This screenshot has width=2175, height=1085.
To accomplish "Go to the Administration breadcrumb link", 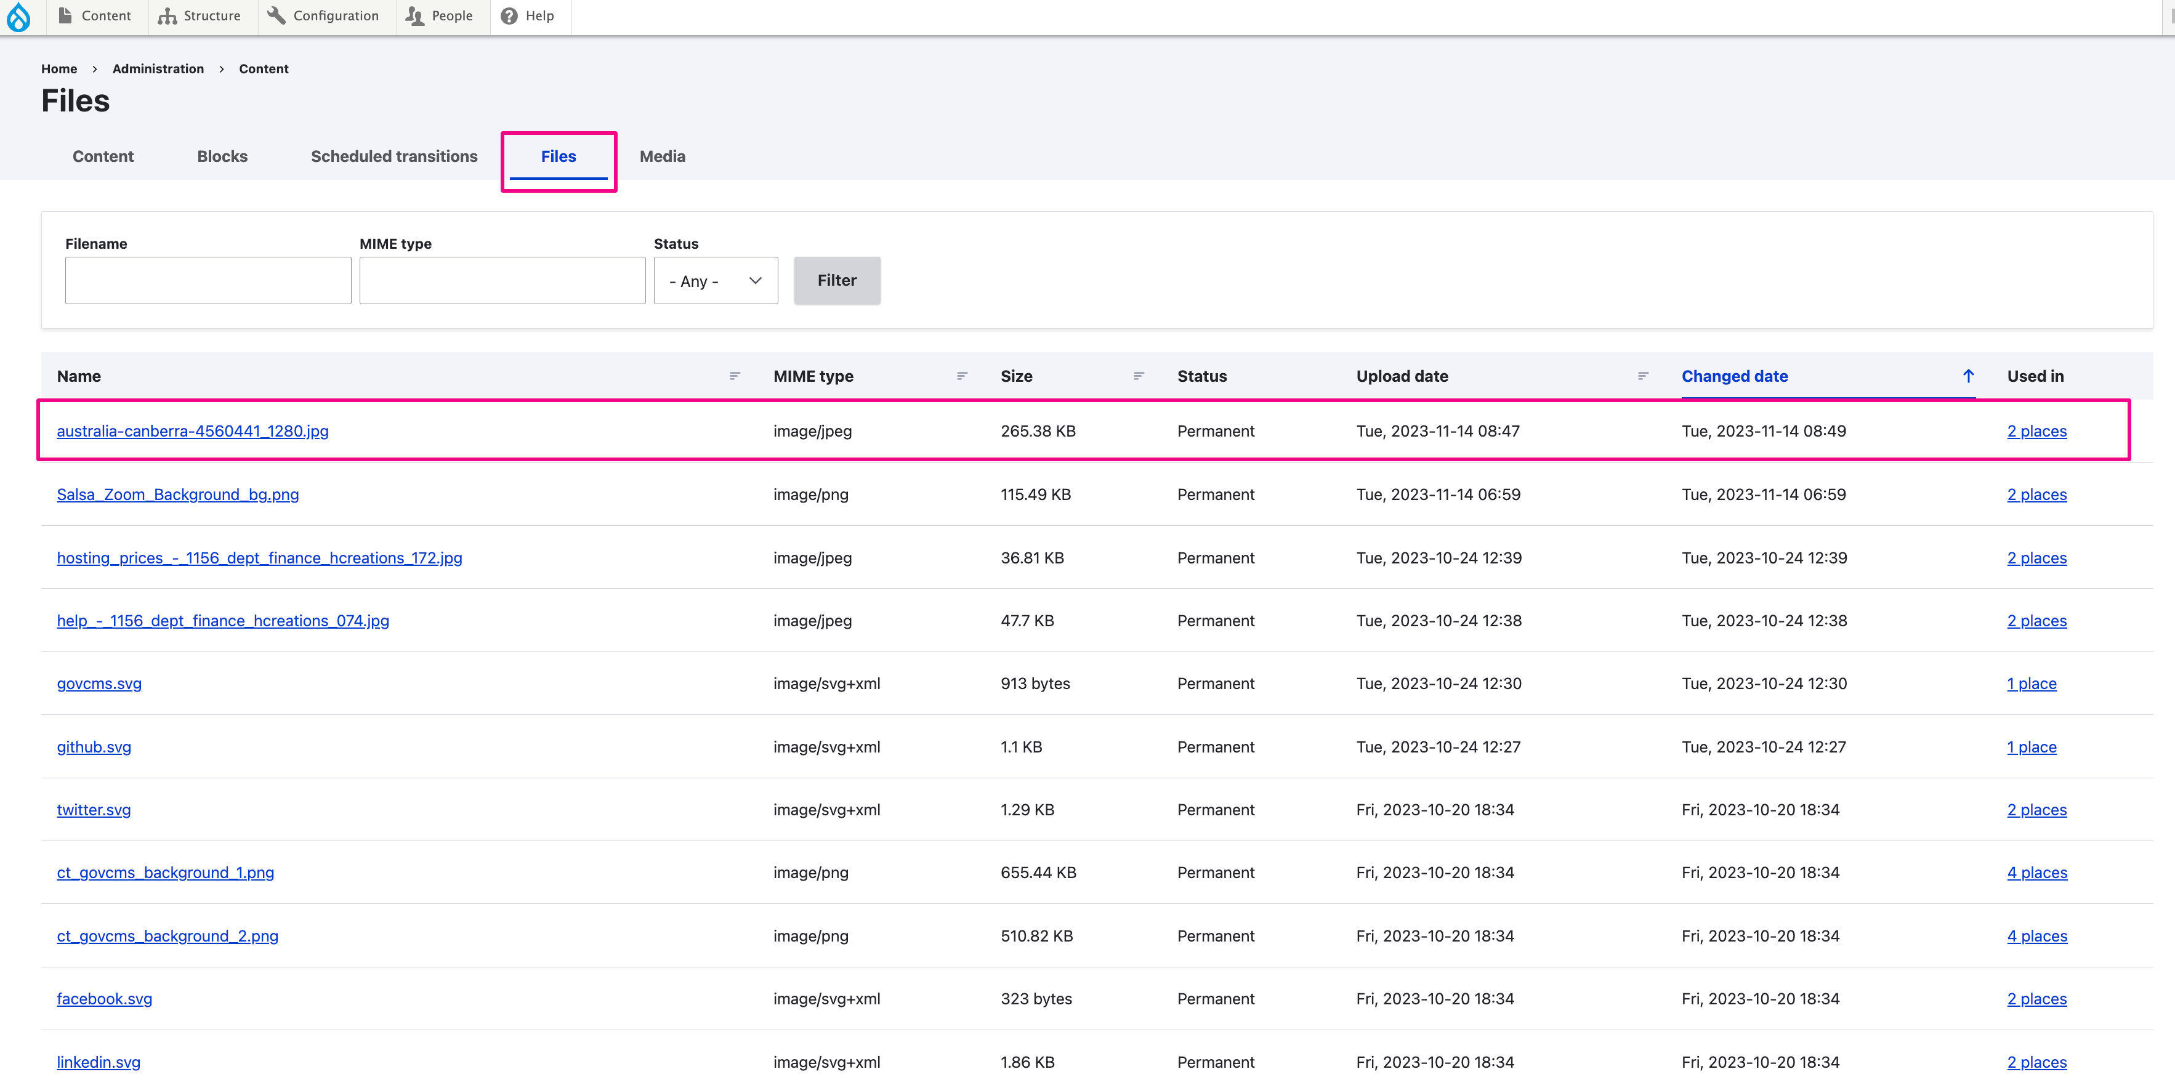I will coord(158,69).
